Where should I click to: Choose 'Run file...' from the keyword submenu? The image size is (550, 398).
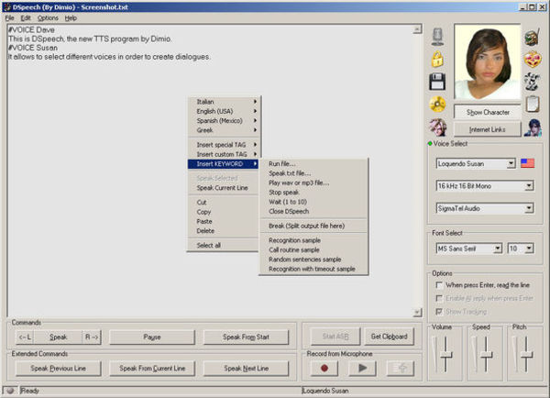pos(313,163)
